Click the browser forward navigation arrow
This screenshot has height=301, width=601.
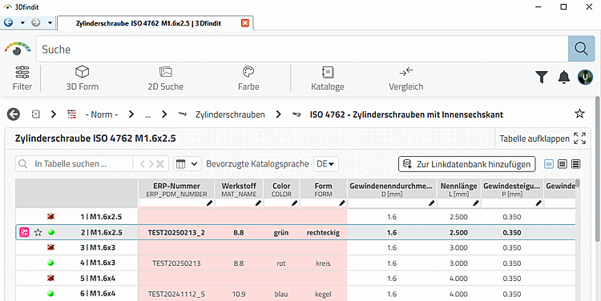[x=35, y=22]
